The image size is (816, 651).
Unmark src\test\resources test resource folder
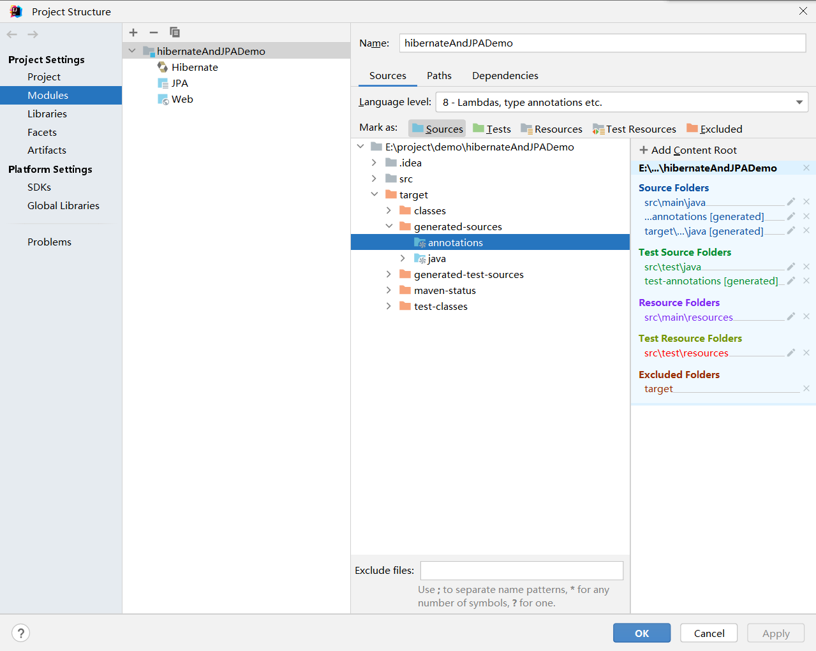[806, 353]
